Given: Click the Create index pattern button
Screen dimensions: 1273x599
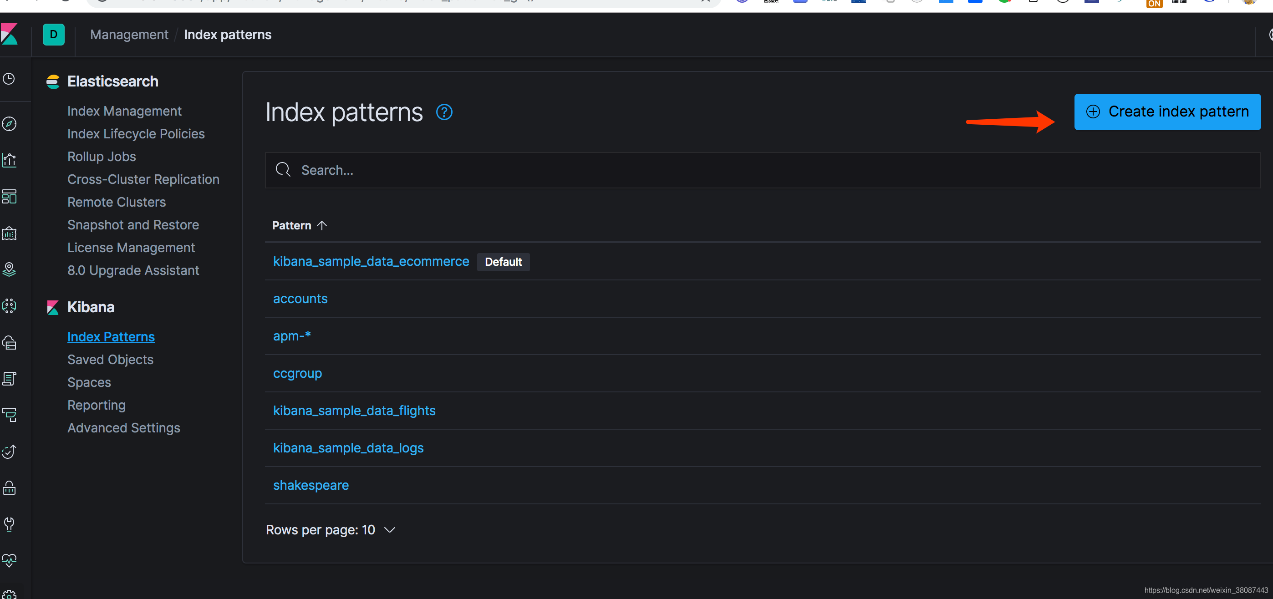Looking at the screenshot, I should 1167,112.
